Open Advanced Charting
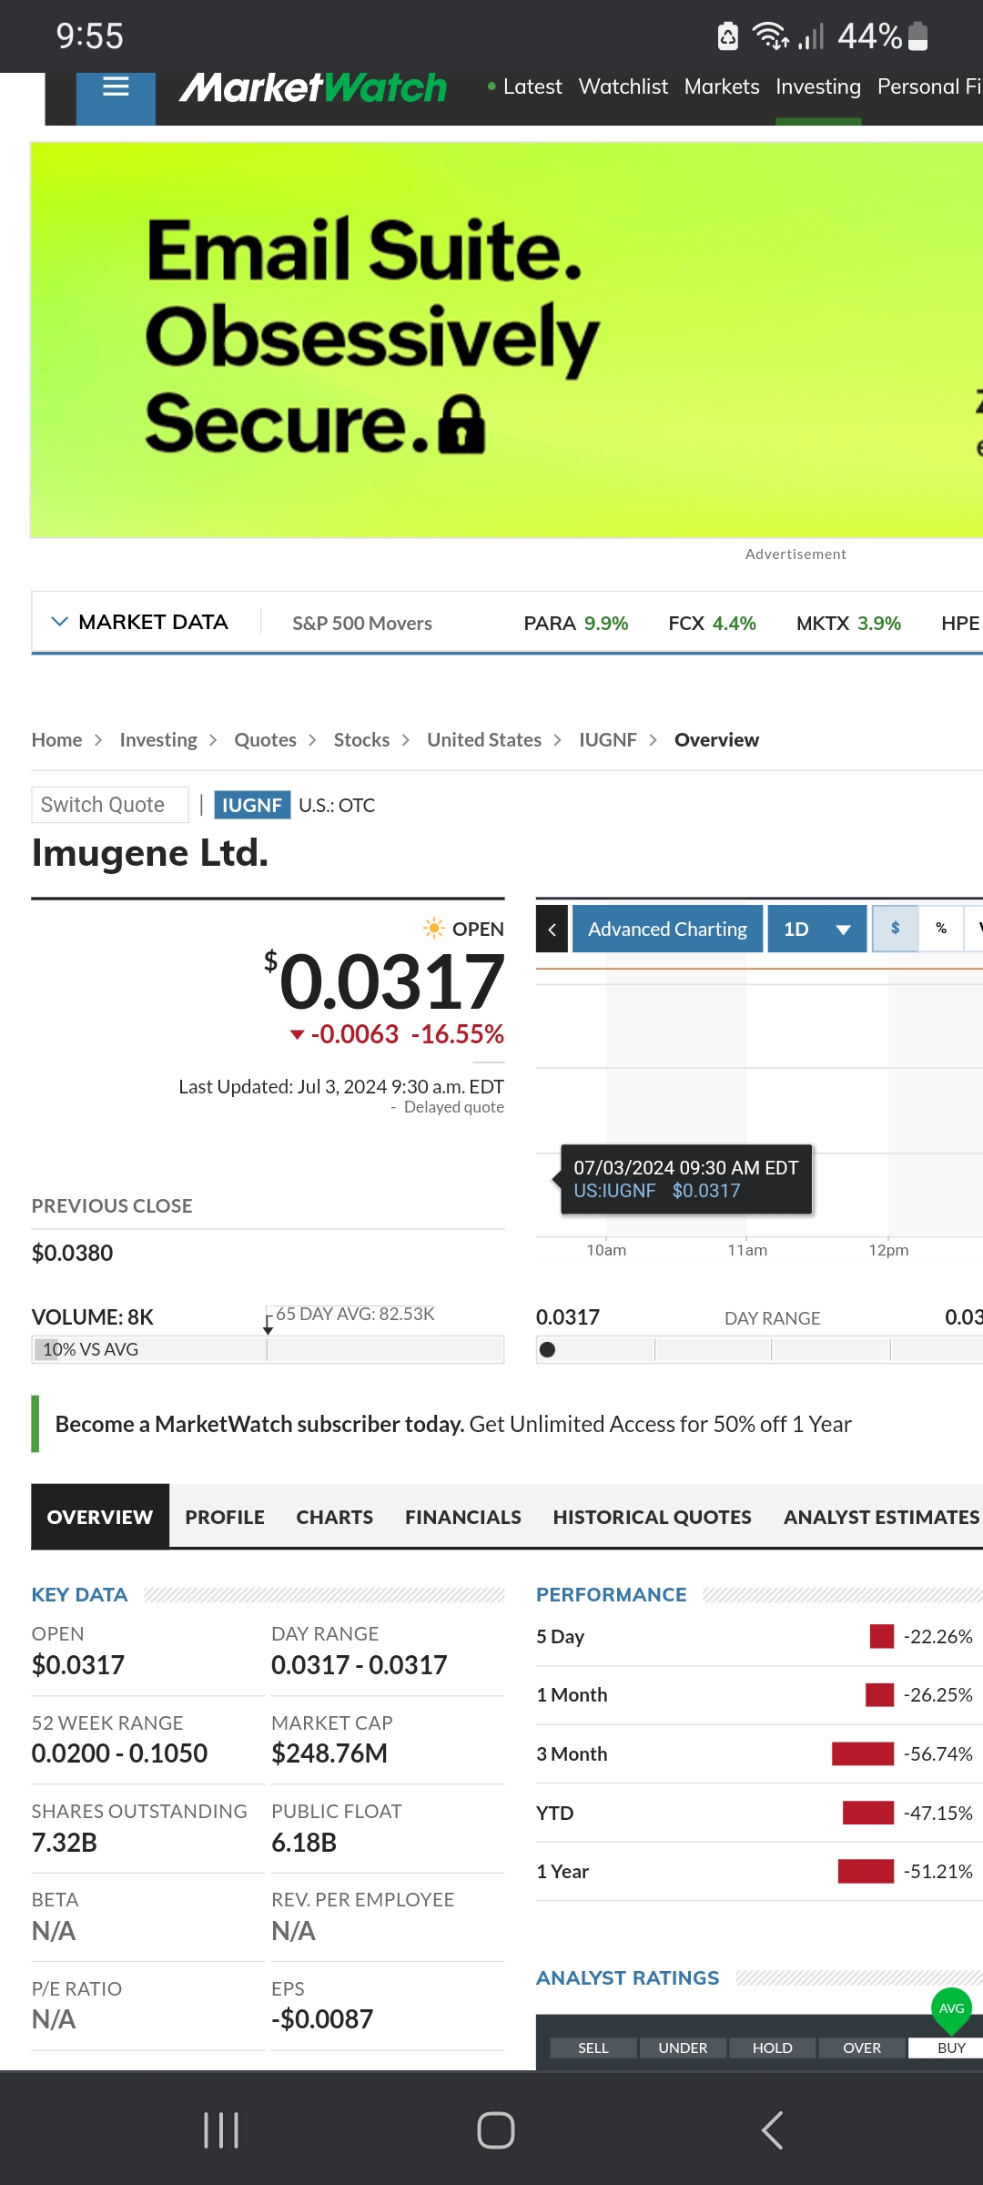The width and height of the screenshot is (983, 2185). click(x=667, y=929)
